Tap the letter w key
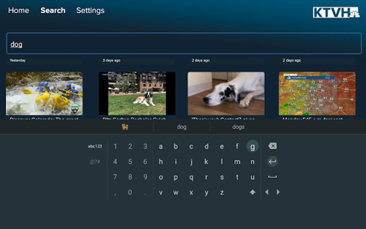366x229 pixels. pyautogui.click(x=176, y=193)
